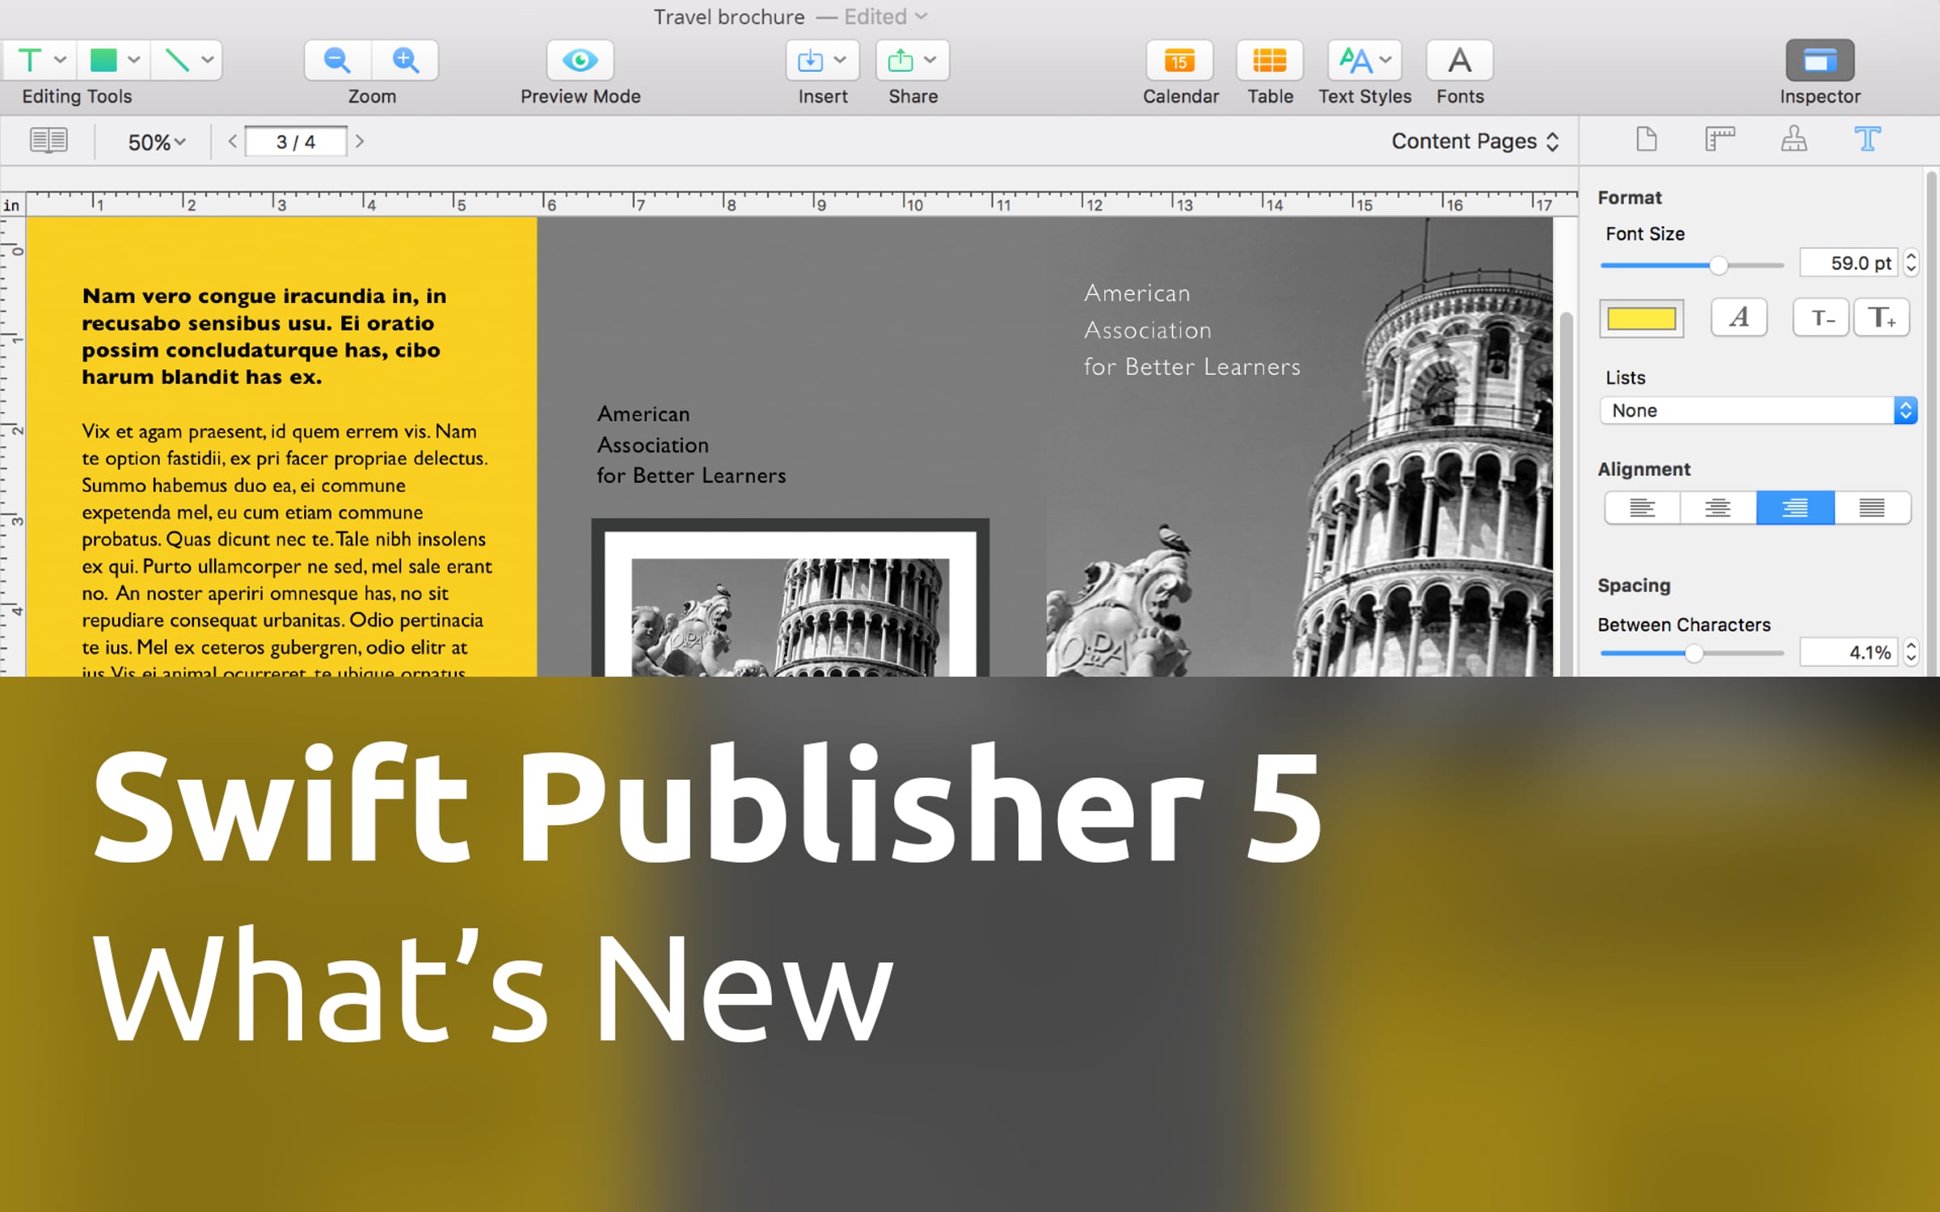Open the Content Pages layer selector

(x=1475, y=141)
